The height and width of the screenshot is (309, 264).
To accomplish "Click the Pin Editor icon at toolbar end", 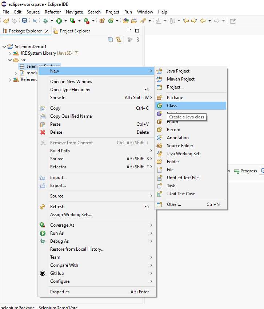I will click(233, 21).
